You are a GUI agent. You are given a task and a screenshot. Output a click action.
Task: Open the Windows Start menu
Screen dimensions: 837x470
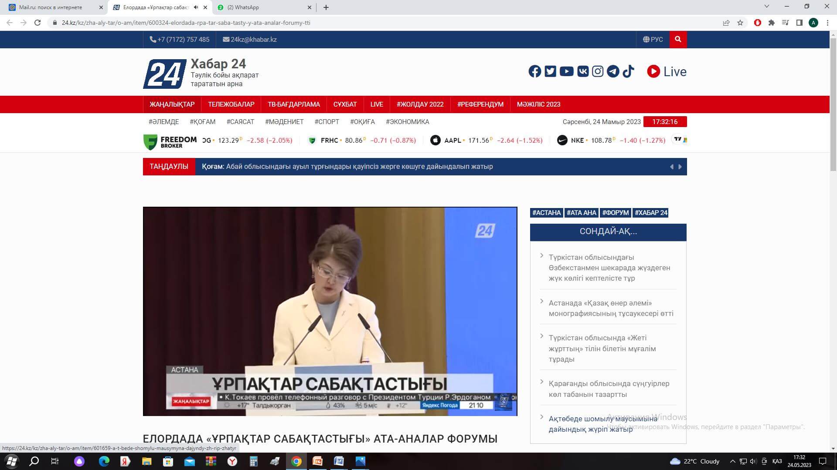coord(11,461)
